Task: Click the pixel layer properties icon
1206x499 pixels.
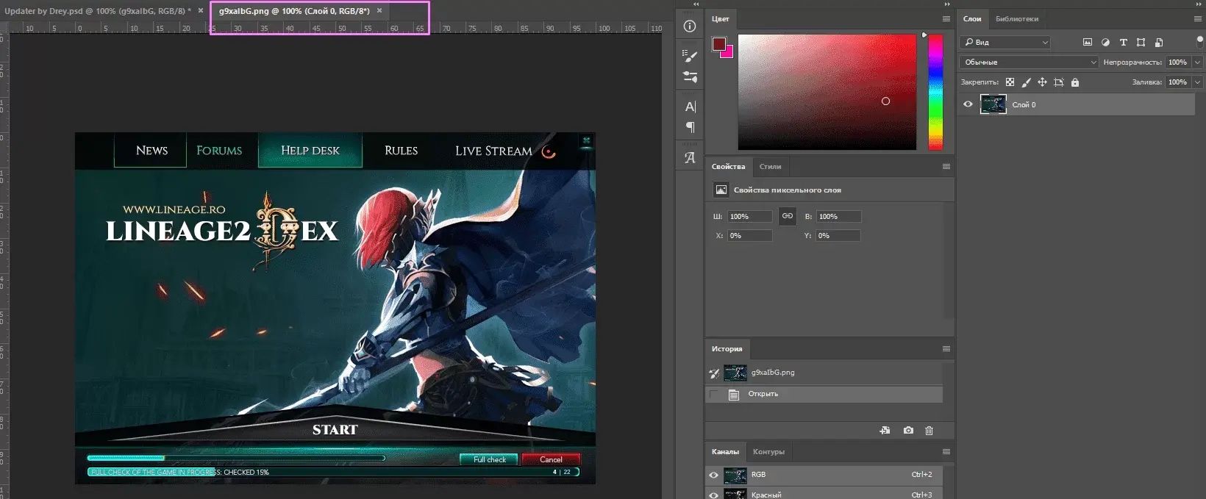Action: [721, 190]
